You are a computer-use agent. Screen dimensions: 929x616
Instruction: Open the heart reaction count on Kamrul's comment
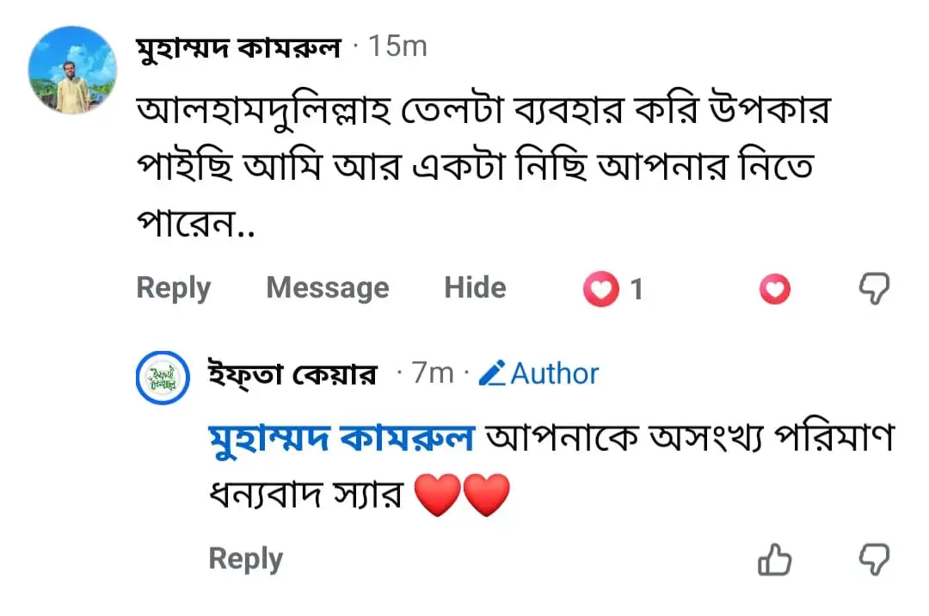614,288
